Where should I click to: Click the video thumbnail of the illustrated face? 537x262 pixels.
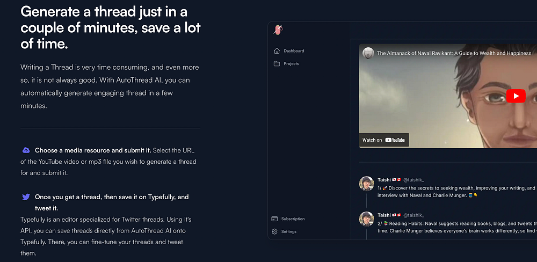pyautogui.click(x=448, y=96)
